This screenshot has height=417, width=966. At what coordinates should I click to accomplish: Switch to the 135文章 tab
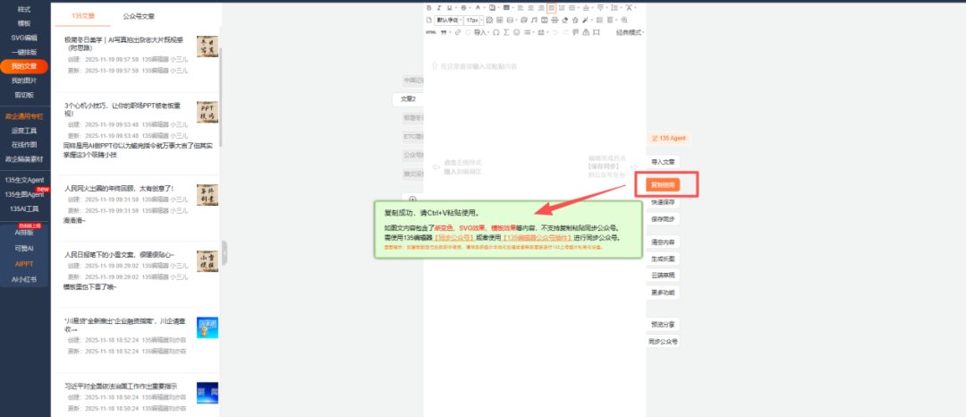[83, 16]
